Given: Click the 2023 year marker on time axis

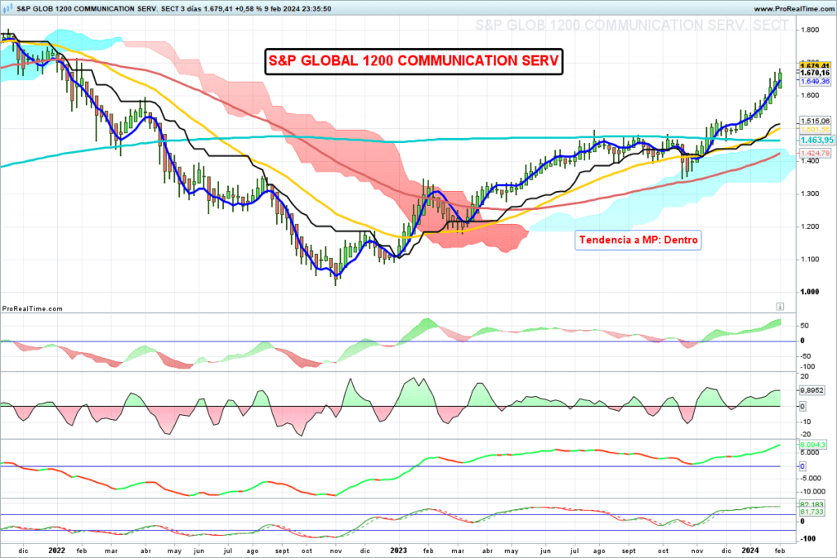Looking at the screenshot, I should pos(399,551).
